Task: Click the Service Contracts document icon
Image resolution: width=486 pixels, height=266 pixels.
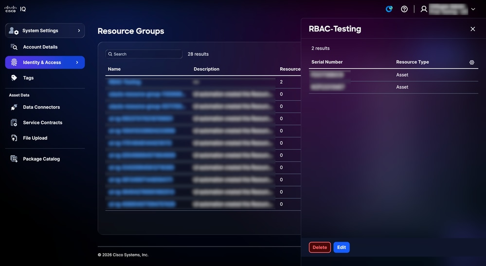Action: (14, 123)
